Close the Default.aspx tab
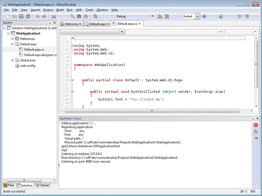 click(108, 24)
